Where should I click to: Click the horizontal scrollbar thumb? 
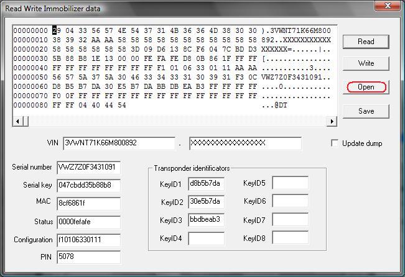pos(26,121)
